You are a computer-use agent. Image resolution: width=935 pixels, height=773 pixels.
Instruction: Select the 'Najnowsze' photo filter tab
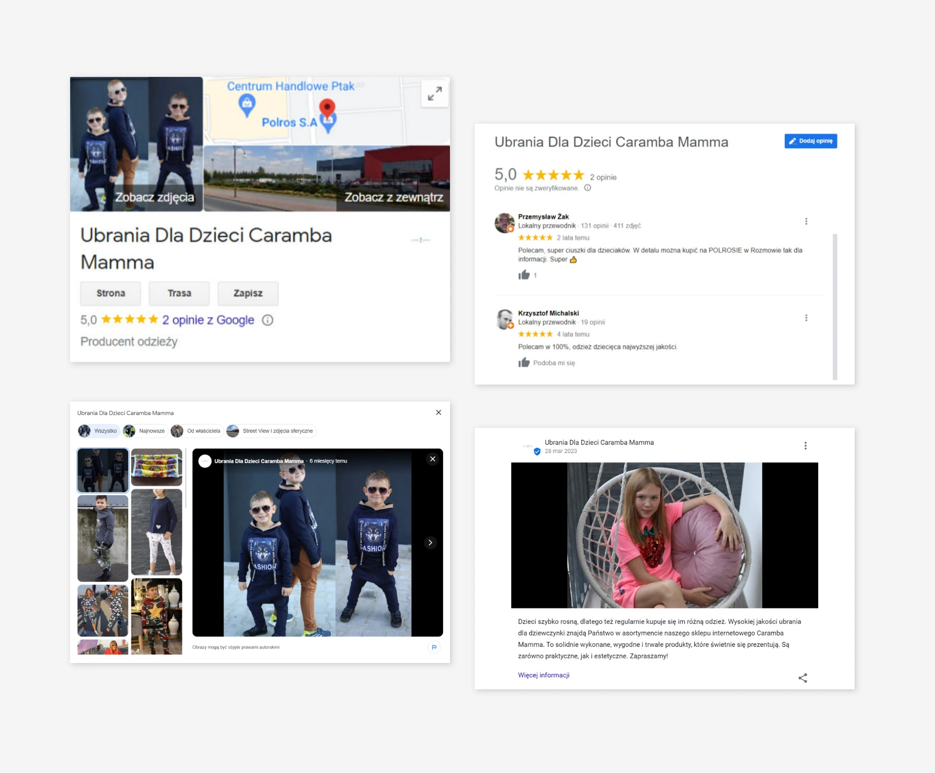(x=145, y=431)
